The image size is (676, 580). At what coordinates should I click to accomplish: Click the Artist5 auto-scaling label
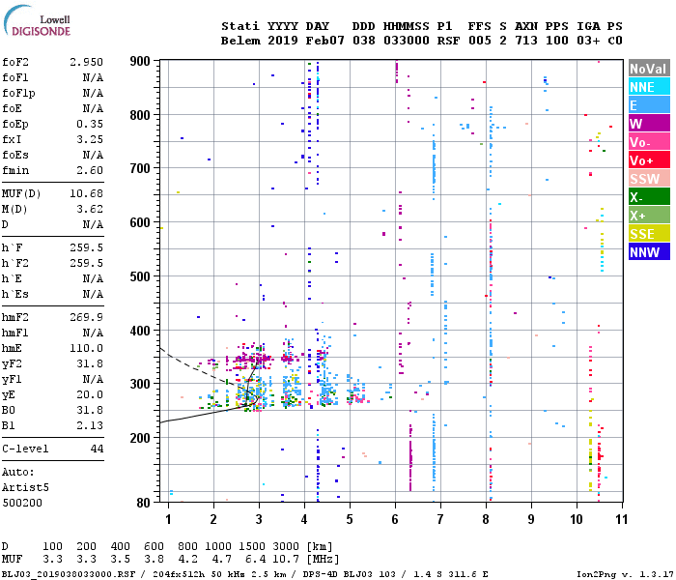(x=25, y=487)
